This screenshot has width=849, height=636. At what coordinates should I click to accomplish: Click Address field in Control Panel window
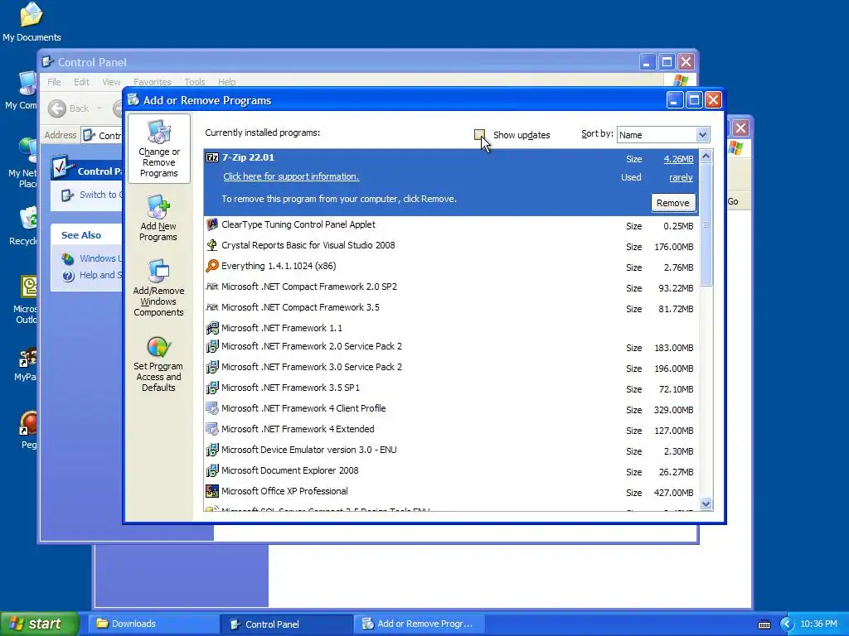tap(103, 135)
